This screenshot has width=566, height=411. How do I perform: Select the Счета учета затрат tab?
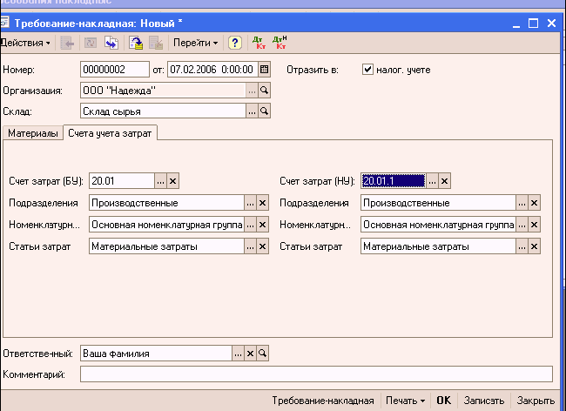pos(110,132)
